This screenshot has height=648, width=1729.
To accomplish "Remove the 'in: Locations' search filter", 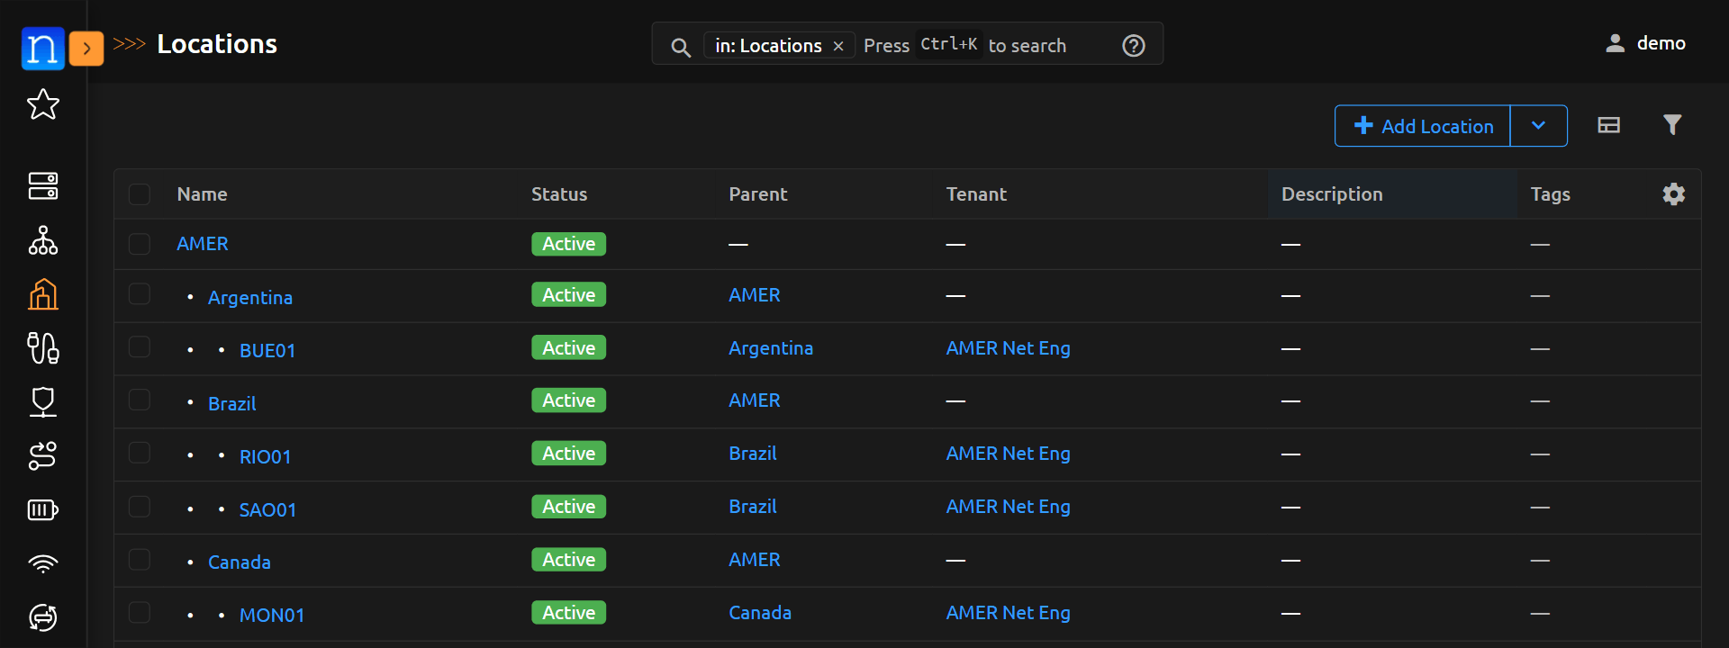I will click(838, 46).
